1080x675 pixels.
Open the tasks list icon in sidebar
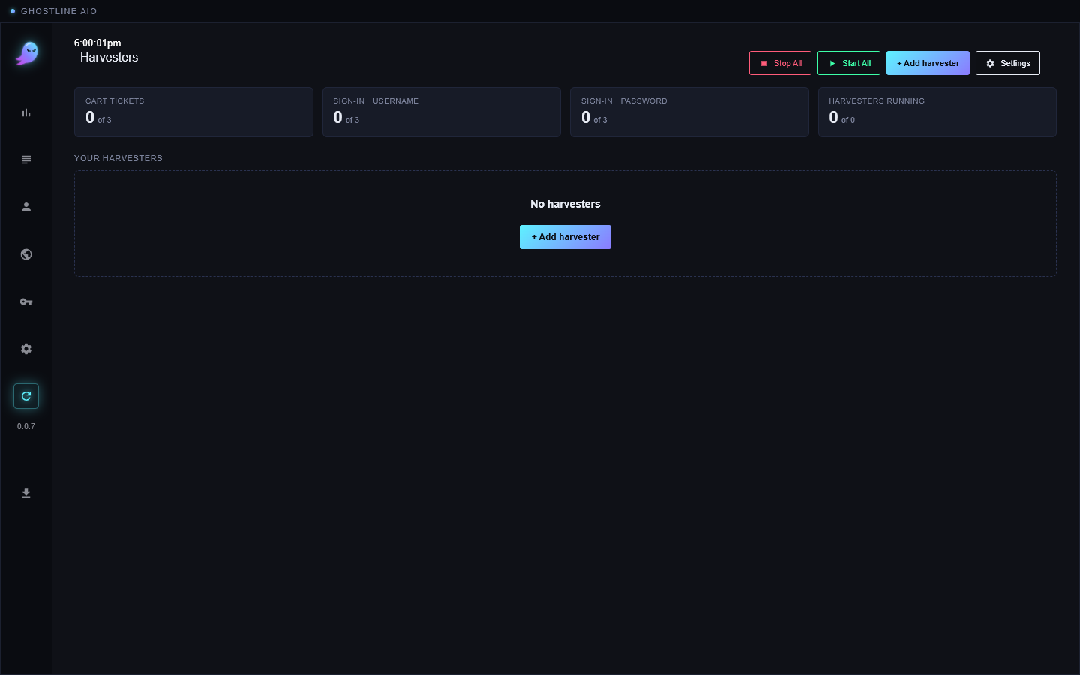coord(26,160)
